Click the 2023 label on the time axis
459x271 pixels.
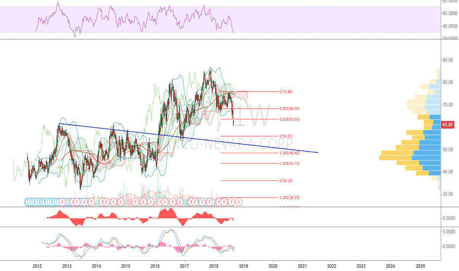pos(361,266)
